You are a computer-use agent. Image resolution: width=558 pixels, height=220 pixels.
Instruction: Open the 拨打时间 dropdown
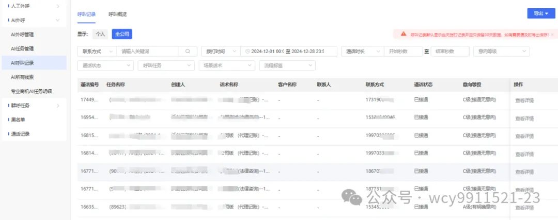(x=221, y=52)
